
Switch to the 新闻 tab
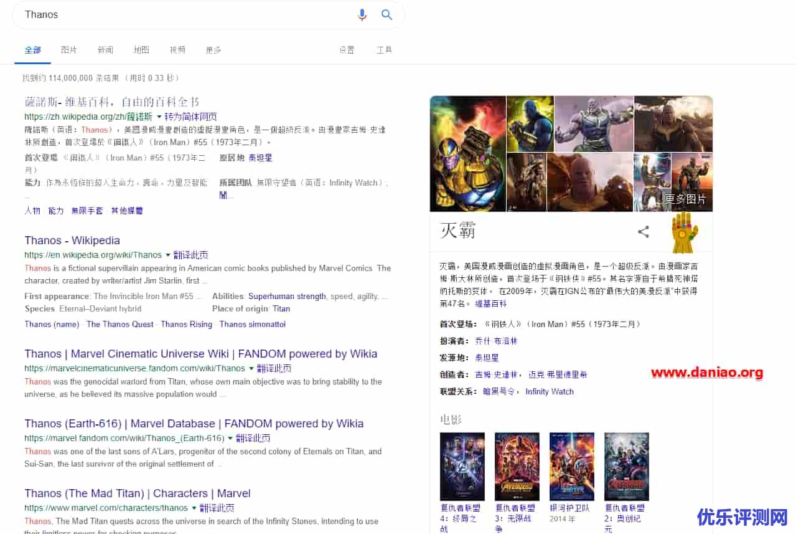click(x=105, y=50)
